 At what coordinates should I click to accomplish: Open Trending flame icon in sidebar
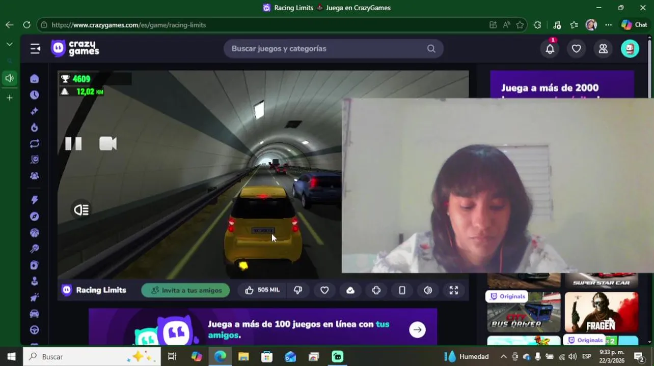point(35,127)
